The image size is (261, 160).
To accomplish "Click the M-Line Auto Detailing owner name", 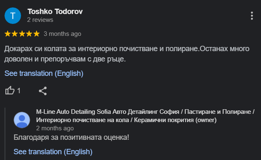I will point(145,116).
